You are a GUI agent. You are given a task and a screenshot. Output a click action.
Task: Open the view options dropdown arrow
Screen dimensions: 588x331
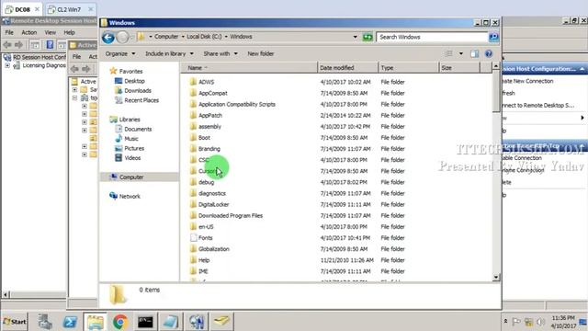pos(461,53)
